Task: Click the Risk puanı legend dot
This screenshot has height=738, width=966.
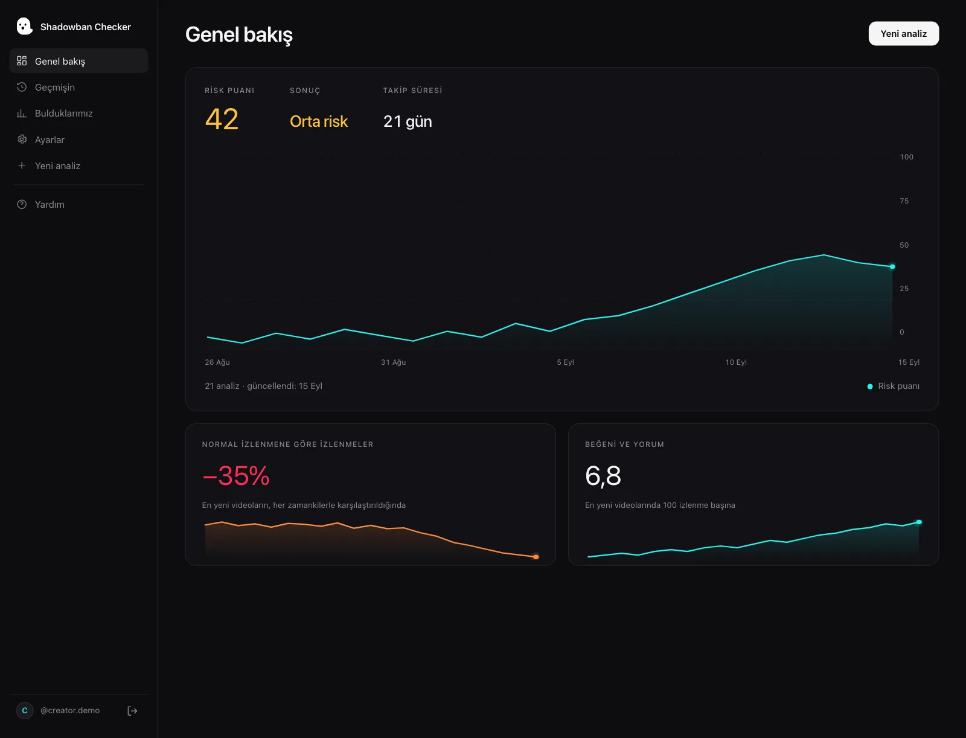Action: [x=870, y=387]
